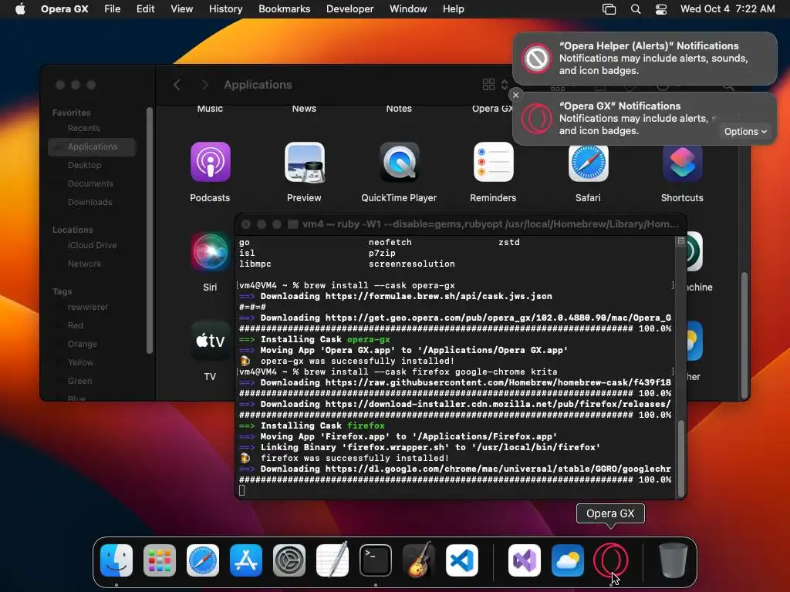790x592 pixels.
Task: Open the Developer menu
Action: tap(350, 9)
